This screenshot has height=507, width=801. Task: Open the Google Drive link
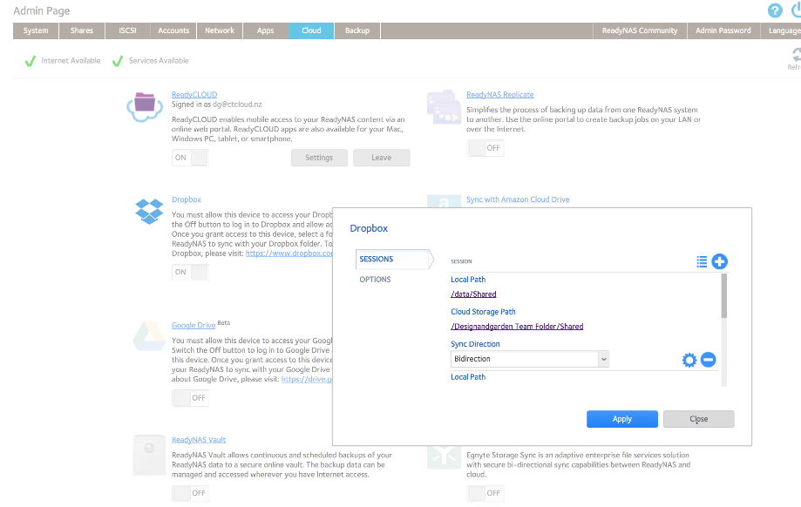pos(193,325)
